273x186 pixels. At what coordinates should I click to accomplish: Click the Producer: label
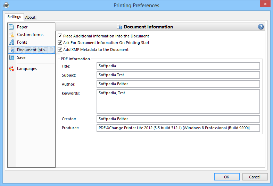pos(71,128)
